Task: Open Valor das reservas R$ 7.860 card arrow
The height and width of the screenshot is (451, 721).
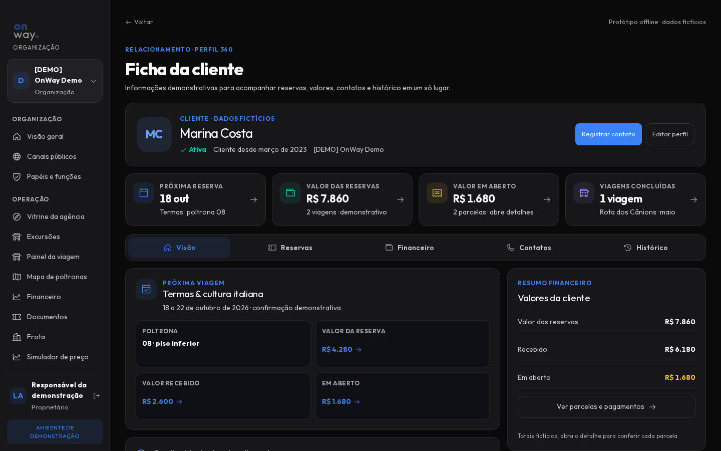Action: click(x=400, y=199)
